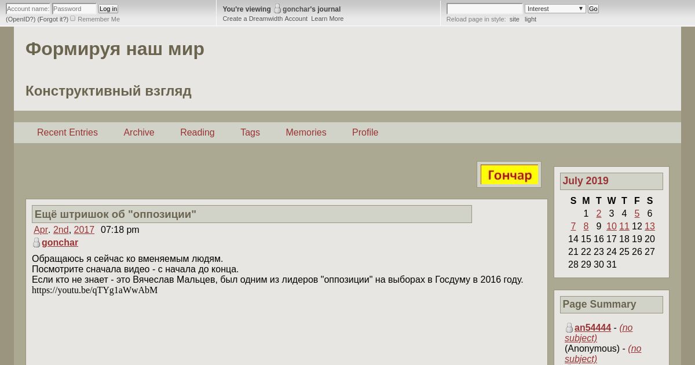Select calendar day 8
695x365 pixels.
coord(586,227)
